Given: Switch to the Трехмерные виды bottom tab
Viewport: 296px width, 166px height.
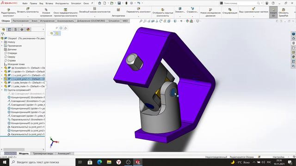Looking at the screenshot, I should tap(43, 154).
